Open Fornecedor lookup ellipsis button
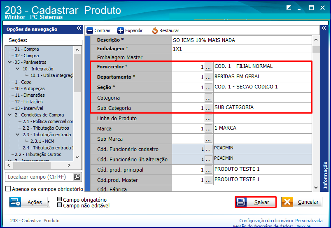The image size is (331, 228). tap(208, 67)
